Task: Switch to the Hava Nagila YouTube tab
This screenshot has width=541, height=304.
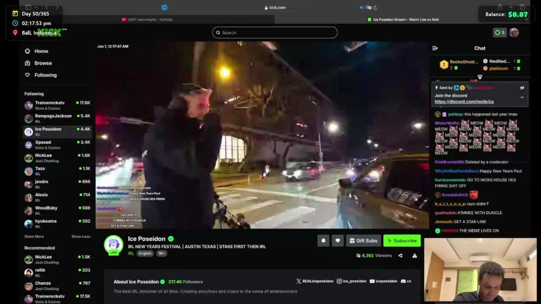Action: 147,19
